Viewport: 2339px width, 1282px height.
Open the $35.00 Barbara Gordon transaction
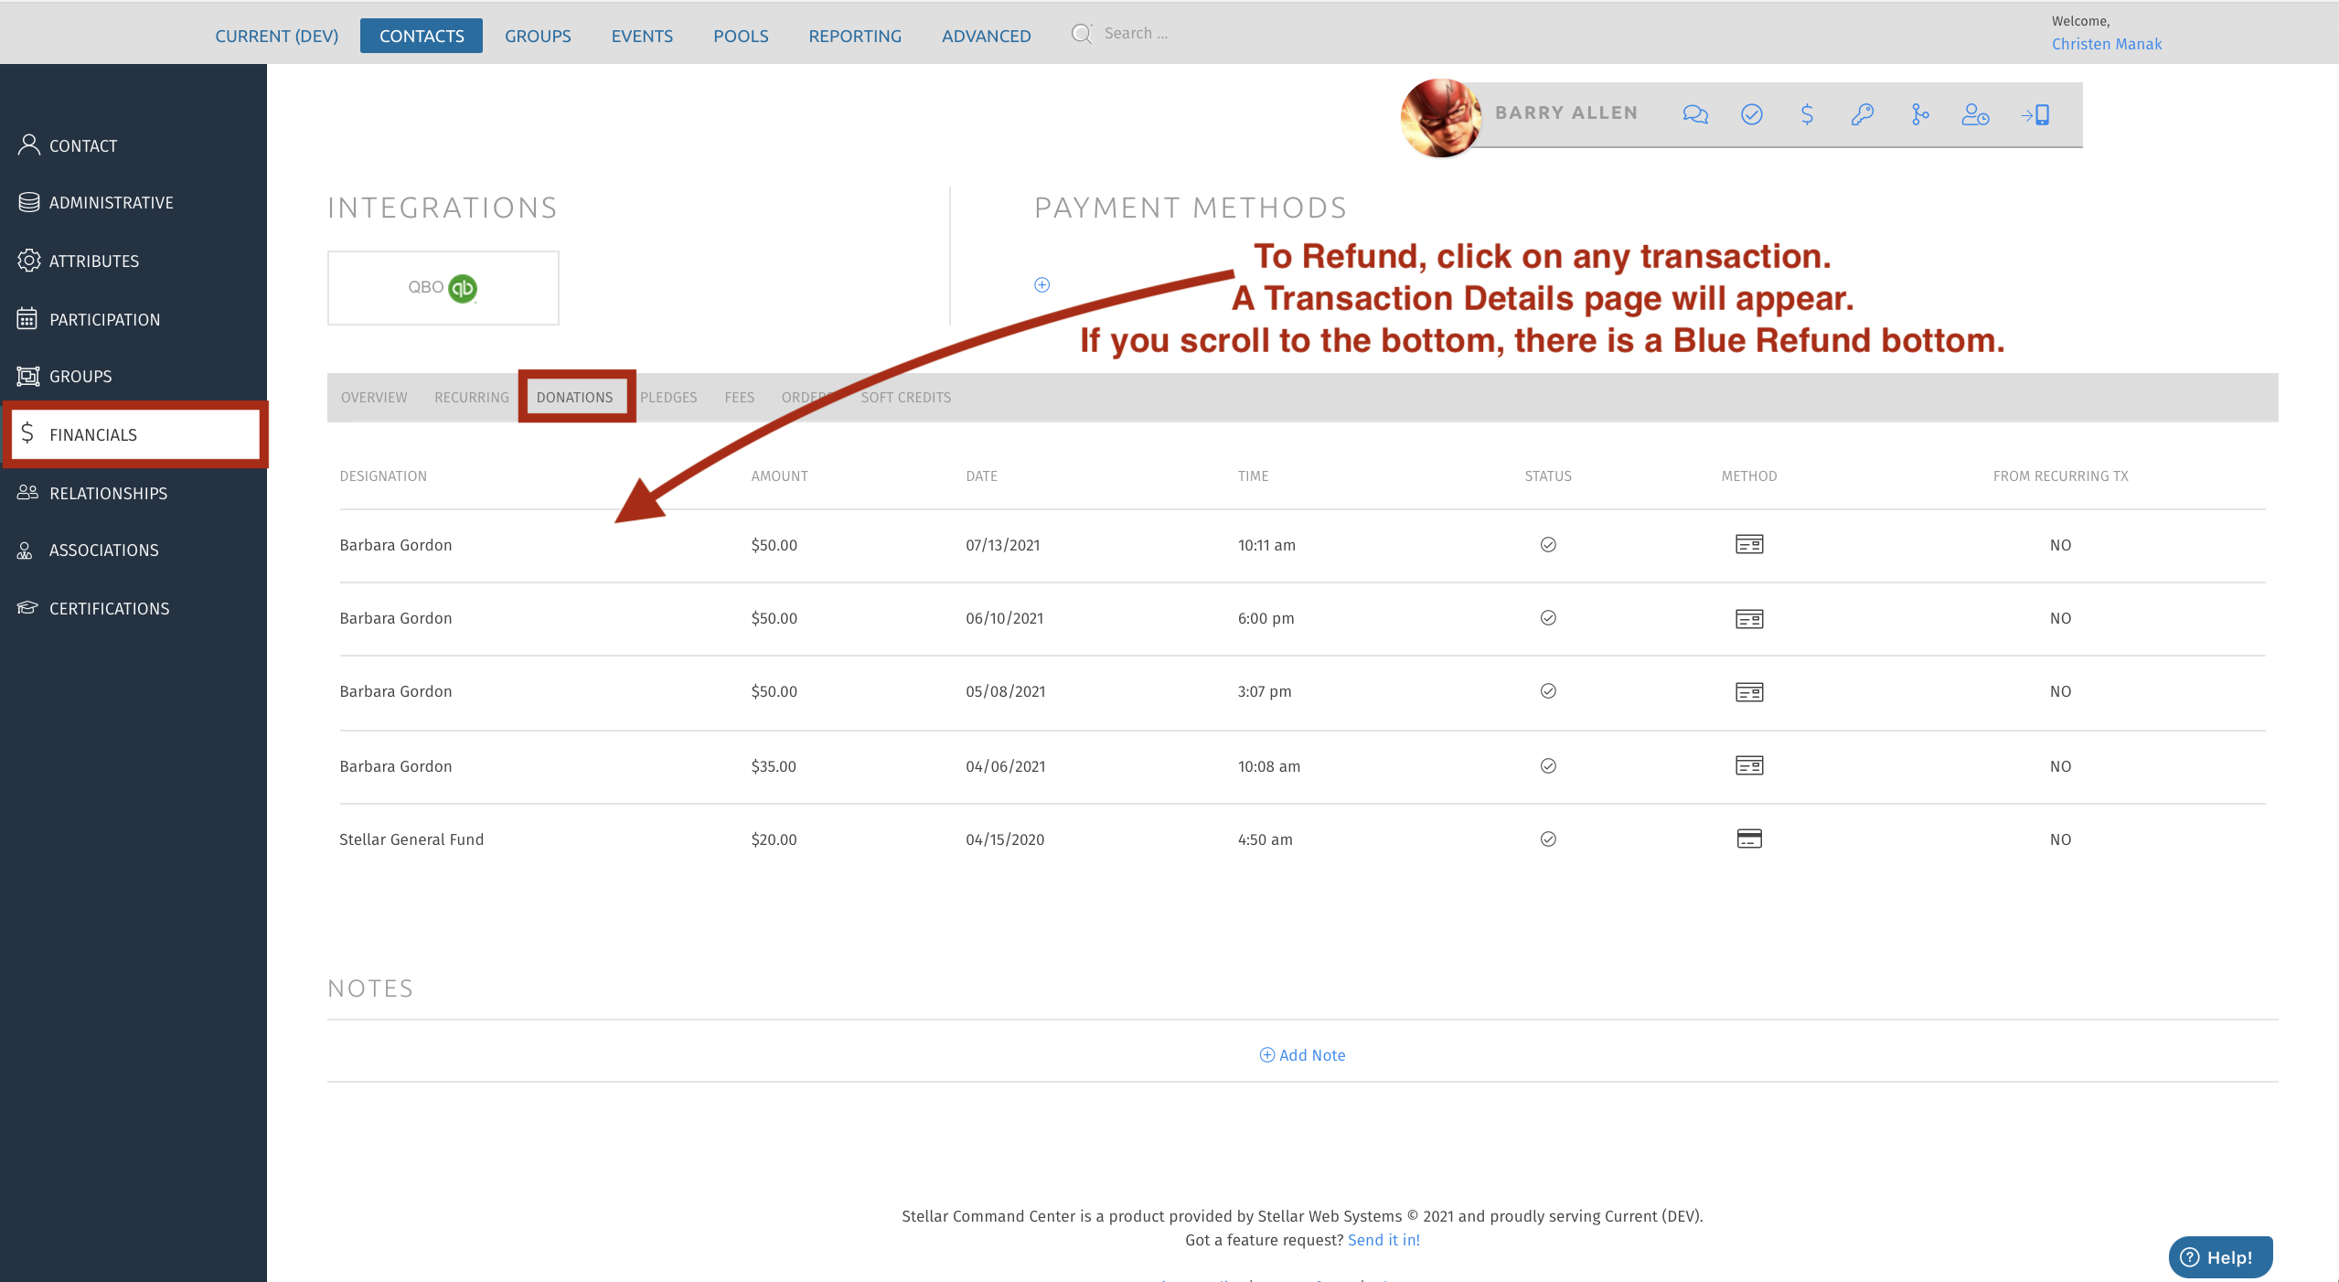(x=773, y=766)
